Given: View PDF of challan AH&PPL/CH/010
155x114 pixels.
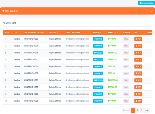Looking at the screenshot, I should [138, 66].
